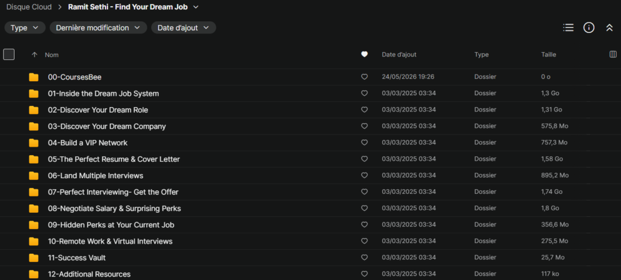The height and width of the screenshot is (280, 621).
Task: Click the 05-The Perfect Resume folder icon
Action: tap(34, 159)
